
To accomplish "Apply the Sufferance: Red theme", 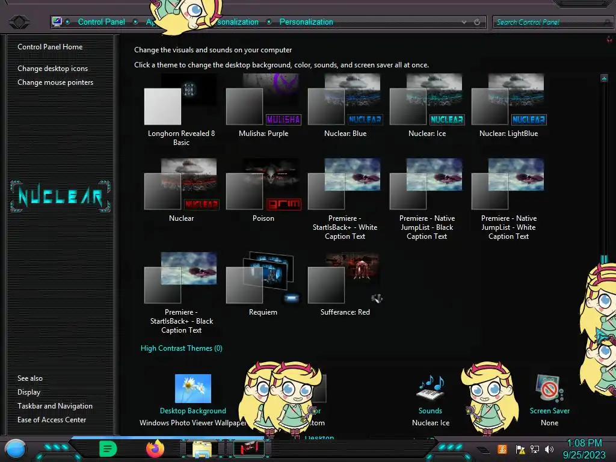I will click(345, 285).
